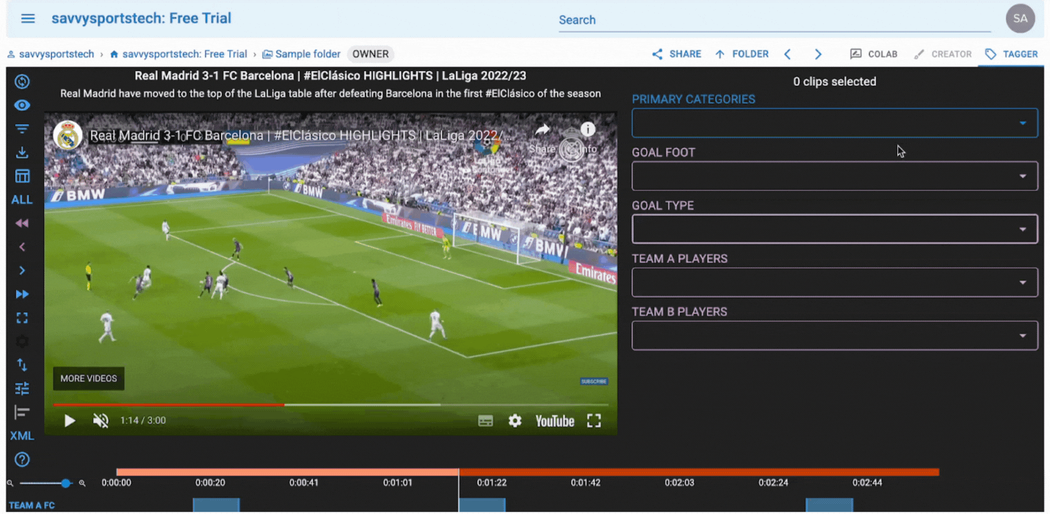Click the circular replay icon in sidebar

[x=22, y=81]
